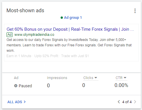Image resolution: width=142 pixels, height=110 pixels.
Task: Go to next ad with right chevron
Action: pyautogui.click(x=135, y=102)
